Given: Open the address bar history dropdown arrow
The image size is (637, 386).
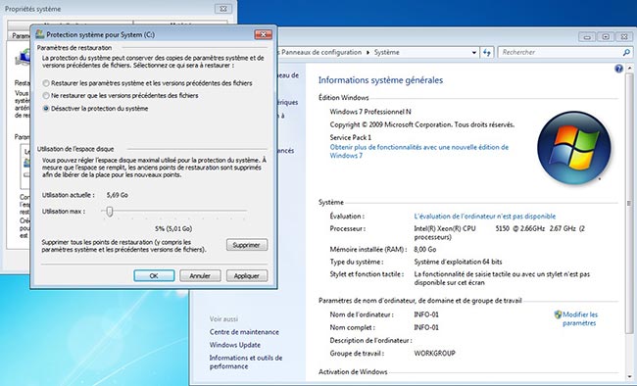Looking at the screenshot, I should pos(473,53).
